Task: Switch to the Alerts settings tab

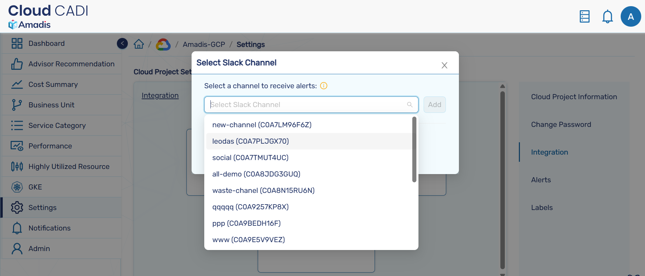Action: [541, 180]
